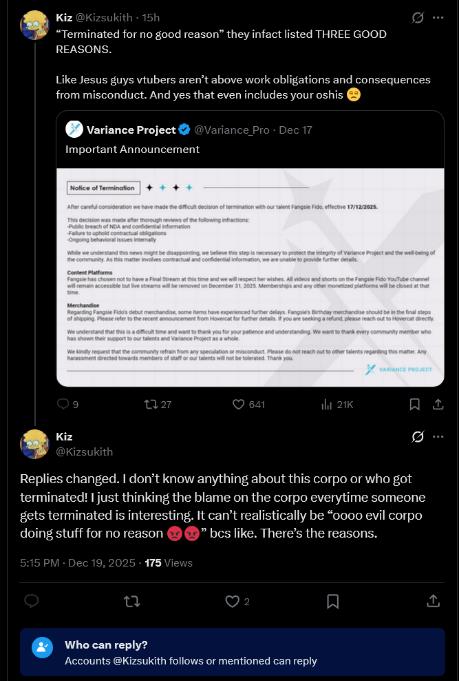Open Grok icon on the main reply tweet
Viewport: 459px width, 681px height.
click(x=418, y=437)
